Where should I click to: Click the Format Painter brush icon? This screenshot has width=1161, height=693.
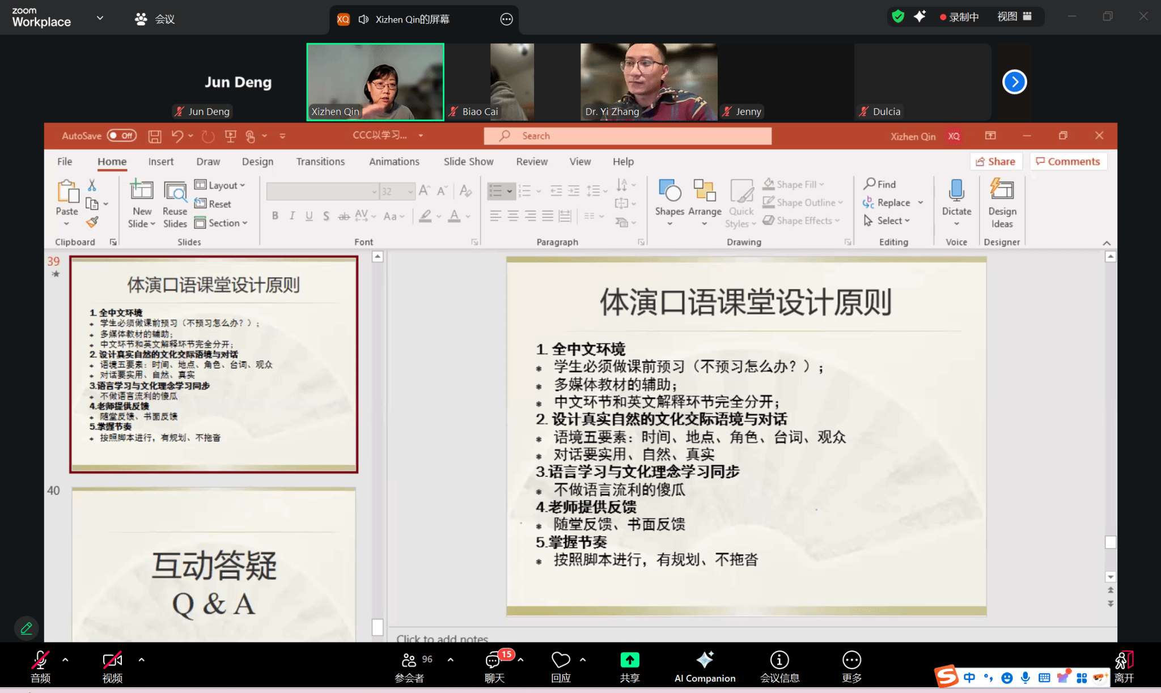click(x=92, y=222)
